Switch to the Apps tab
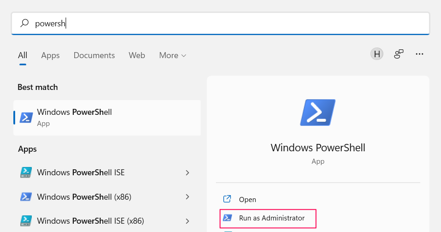 click(50, 55)
